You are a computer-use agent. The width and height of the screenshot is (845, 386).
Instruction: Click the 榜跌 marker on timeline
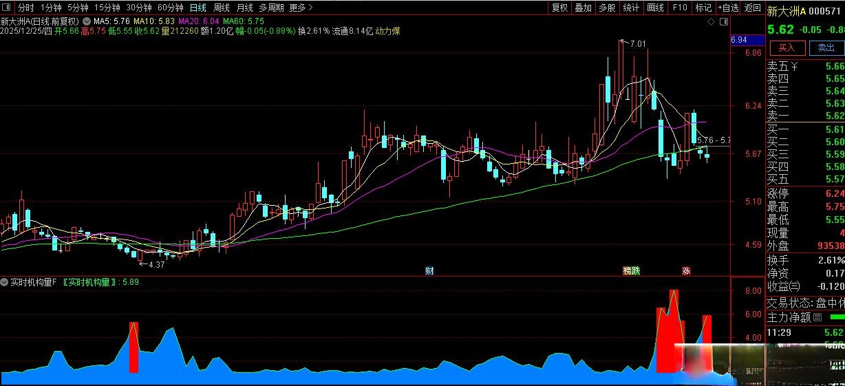click(x=631, y=270)
